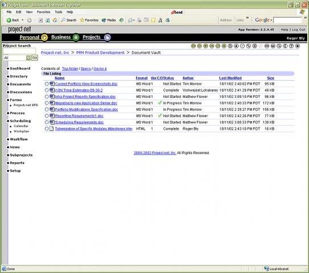The width and height of the screenshot is (309, 273).
Task: Open the File menu
Action: coord(9,12)
